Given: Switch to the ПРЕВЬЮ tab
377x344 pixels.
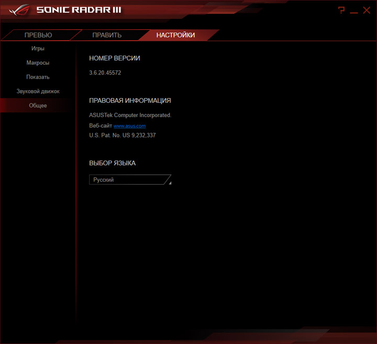Looking at the screenshot, I should tap(38, 35).
